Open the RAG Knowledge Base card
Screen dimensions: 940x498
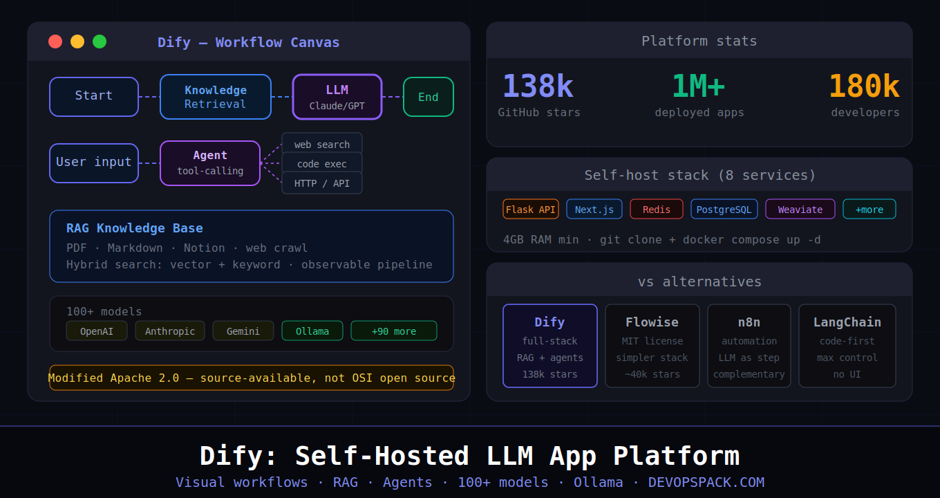pyautogui.click(x=252, y=246)
